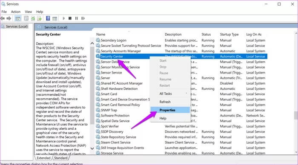
Task: Click the Services app icon in title bar
Action: click(3, 4)
